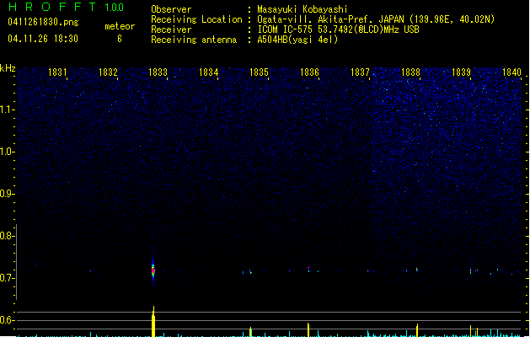Click the 1832 time marker

pos(108,72)
